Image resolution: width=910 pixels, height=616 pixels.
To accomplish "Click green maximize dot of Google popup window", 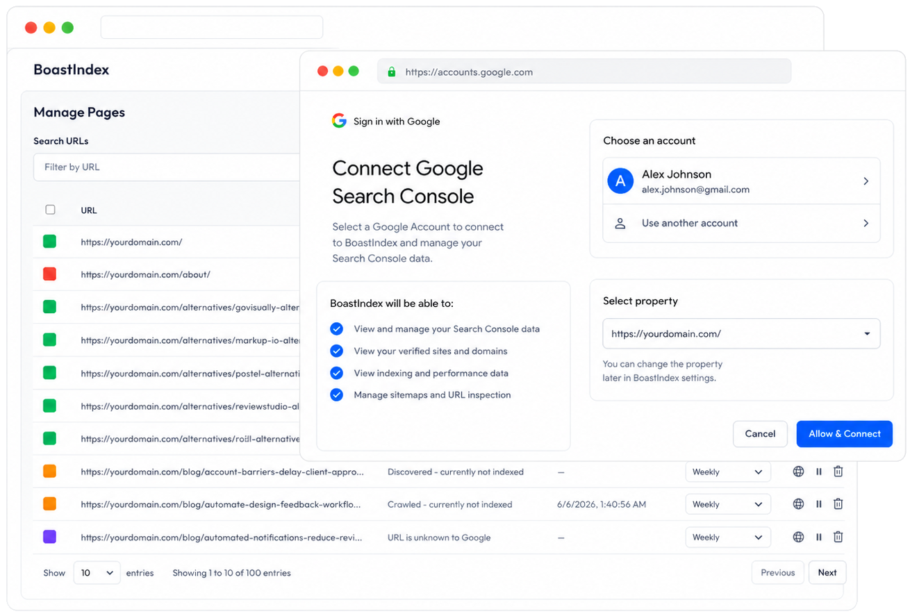I will [354, 71].
